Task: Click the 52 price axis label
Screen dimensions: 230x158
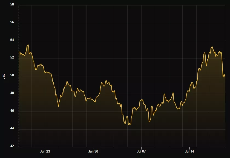Action: 12,58
